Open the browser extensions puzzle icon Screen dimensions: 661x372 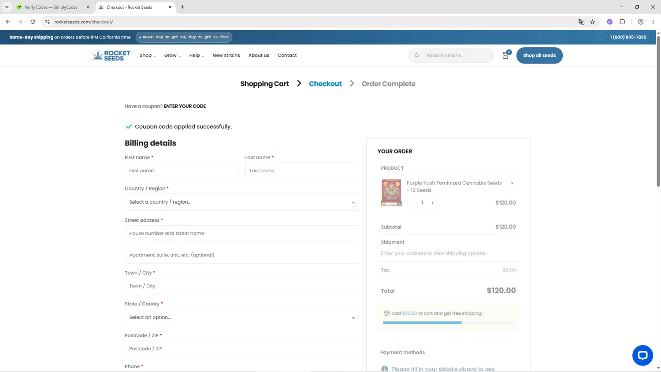(622, 22)
